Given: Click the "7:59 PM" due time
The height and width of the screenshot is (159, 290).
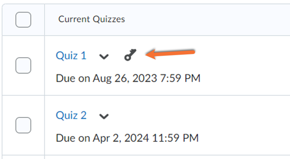Looking at the screenshot, I should 180,78.
